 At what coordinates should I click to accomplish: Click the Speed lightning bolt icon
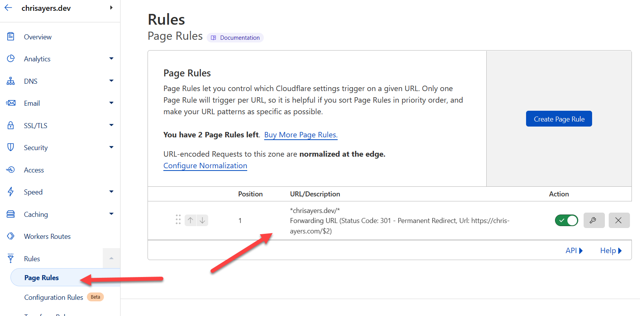pyautogui.click(x=11, y=192)
